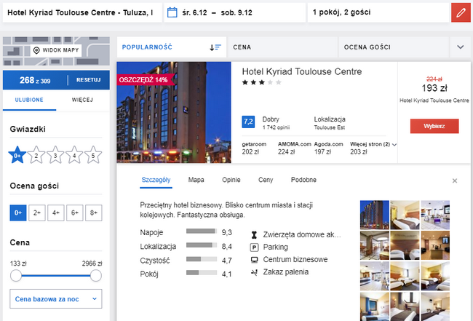The width and height of the screenshot is (473, 321).
Task: Open the Cena bazowa za noc dropdown
Action: 56,299
